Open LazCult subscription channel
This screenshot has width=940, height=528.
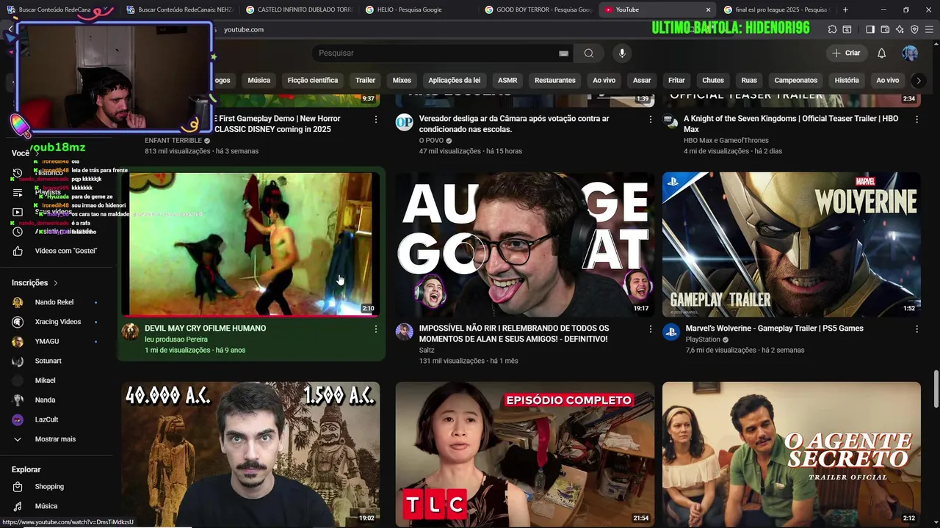pyautogui.click(x=46, y=419)
